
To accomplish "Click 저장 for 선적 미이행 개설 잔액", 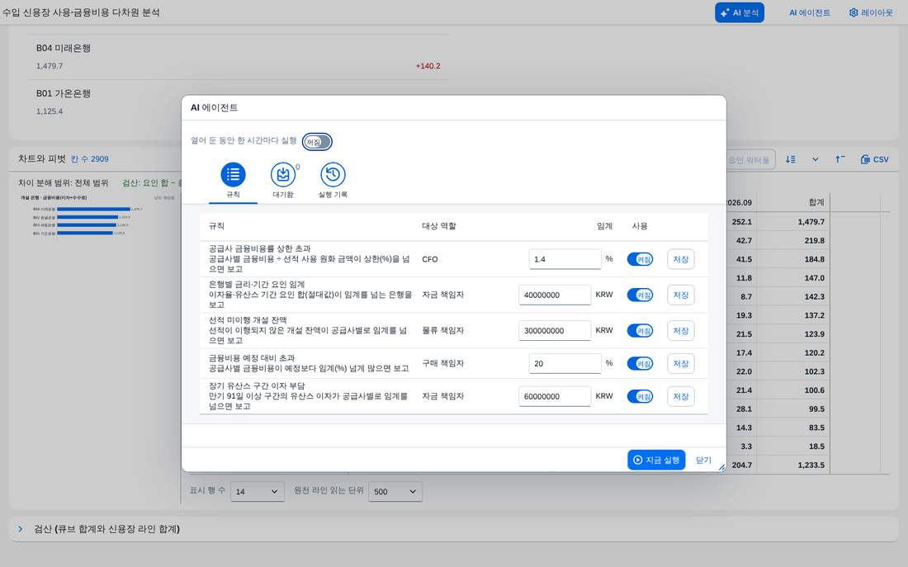I will (x=680, y=331).
